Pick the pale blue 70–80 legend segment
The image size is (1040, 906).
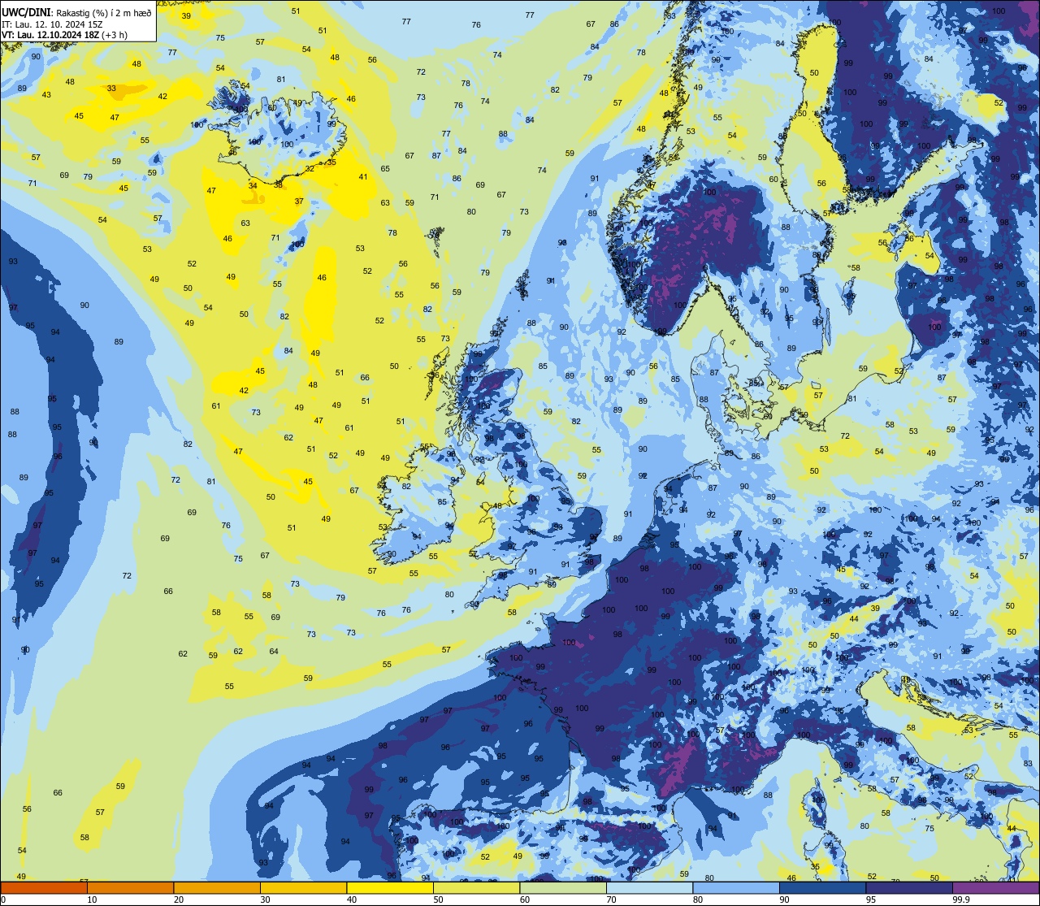(649, 887)
